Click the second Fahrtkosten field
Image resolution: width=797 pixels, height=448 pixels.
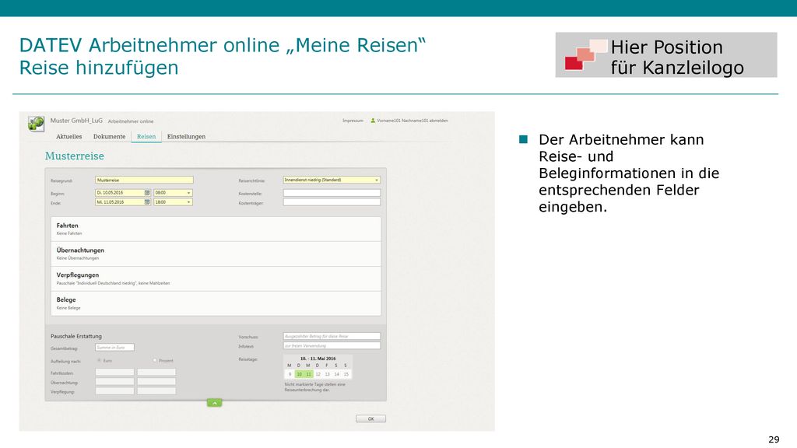point(156,373)
